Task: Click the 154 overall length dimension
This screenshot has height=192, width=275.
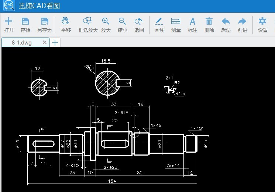Action: pyautogui.click(x=112, y=181)
